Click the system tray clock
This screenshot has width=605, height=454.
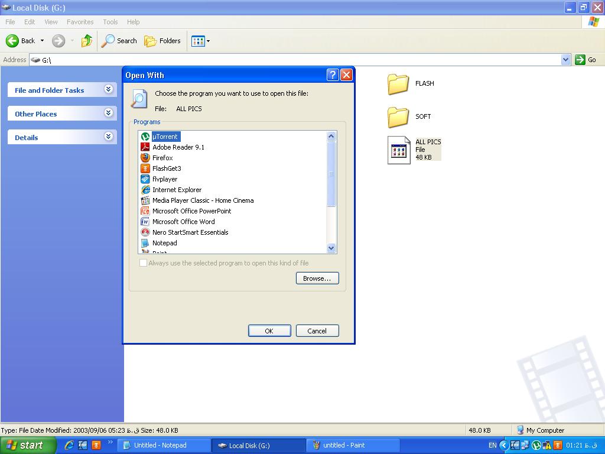tap(581, 445)
